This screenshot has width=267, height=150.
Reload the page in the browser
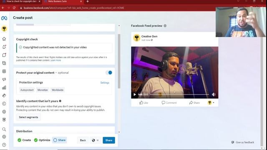14,8
